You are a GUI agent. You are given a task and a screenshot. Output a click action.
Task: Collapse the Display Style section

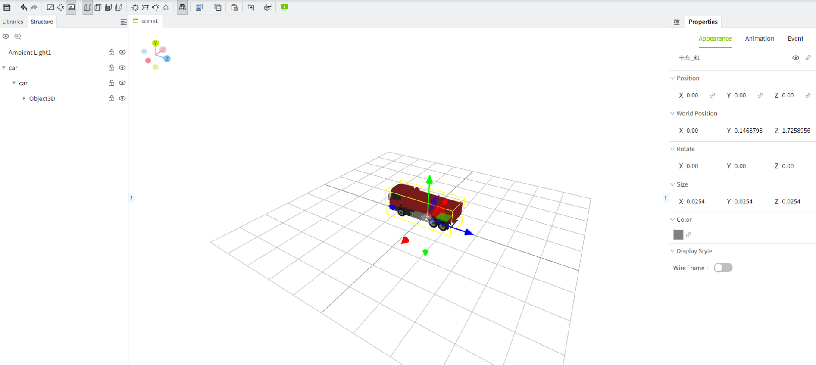coord(672,251)
